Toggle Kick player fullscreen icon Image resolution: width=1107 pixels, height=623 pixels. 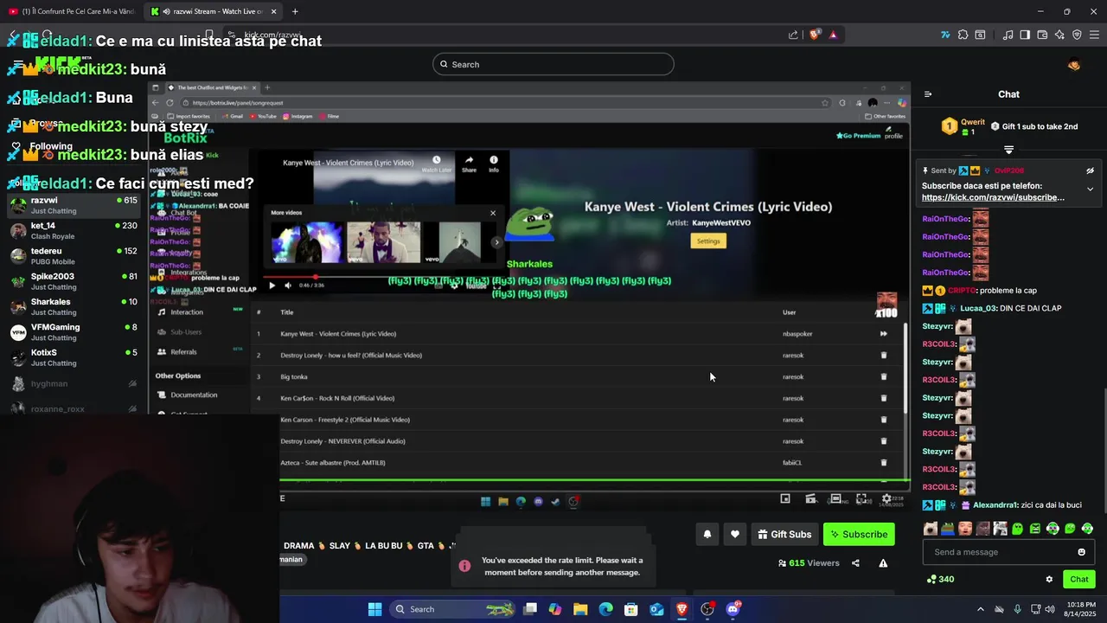pyautogui.click(x=861, y=498)
